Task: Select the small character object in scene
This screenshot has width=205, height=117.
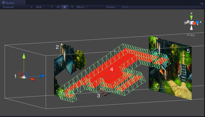Action: click(103, 92)
